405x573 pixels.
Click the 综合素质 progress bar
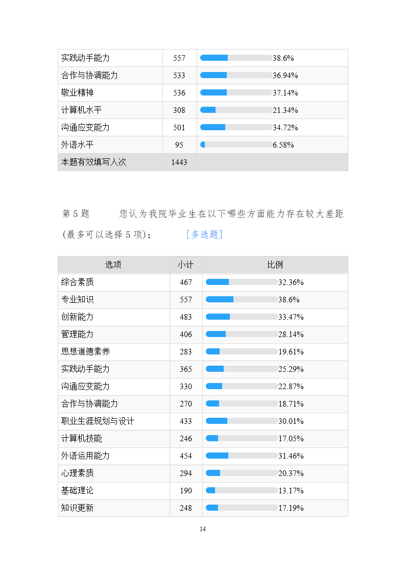(242, 282)
